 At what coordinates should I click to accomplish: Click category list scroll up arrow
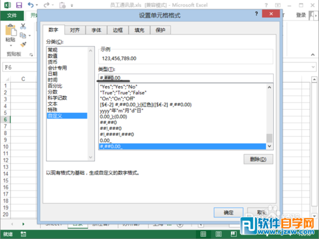91,50
